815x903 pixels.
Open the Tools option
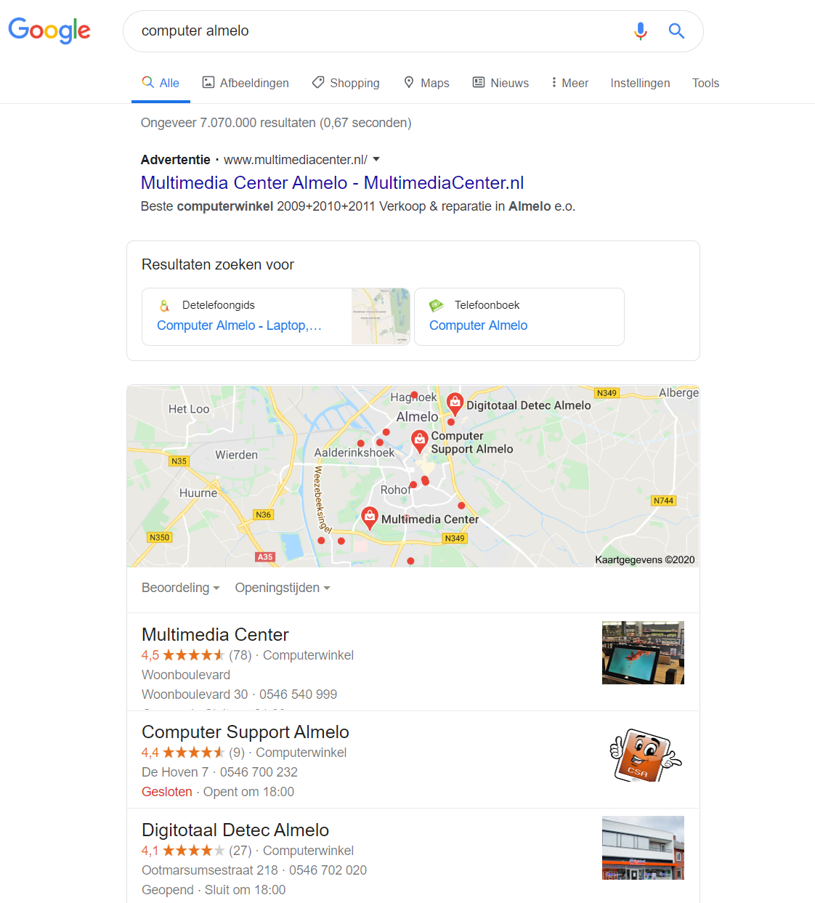705,83
